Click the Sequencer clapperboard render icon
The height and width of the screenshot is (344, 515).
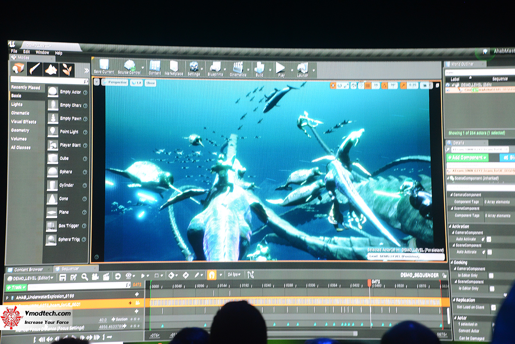coord(106,277)
